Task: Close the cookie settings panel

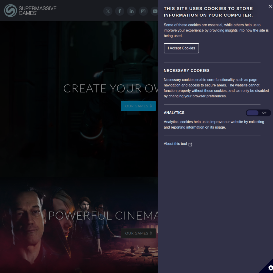Action: pyautogui.click(x=270, y=6)
